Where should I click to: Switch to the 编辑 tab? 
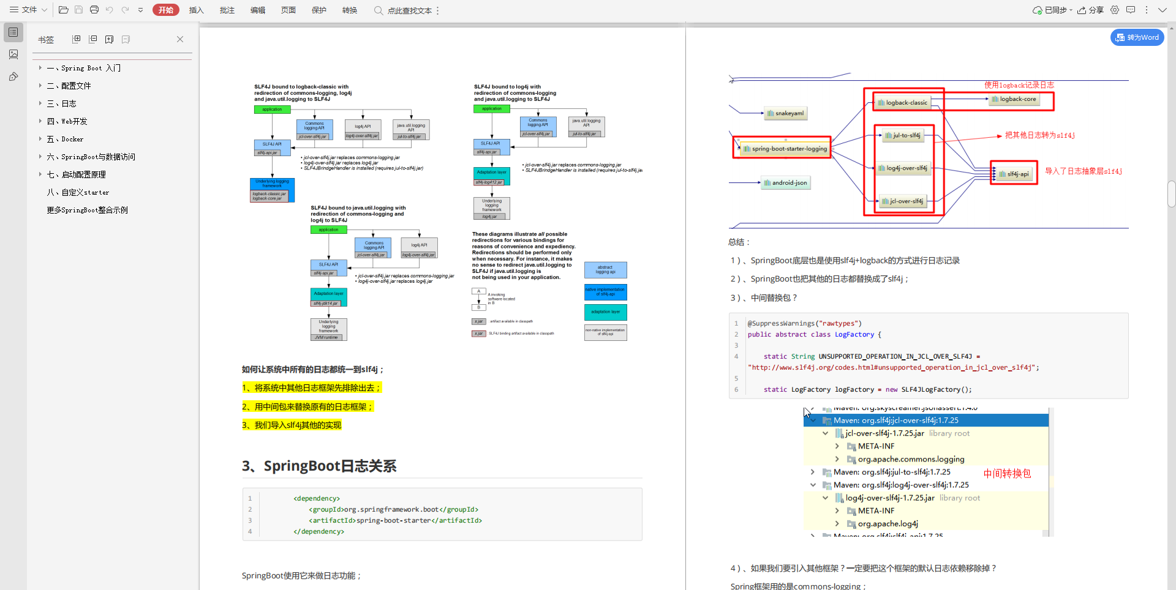point(257,10)
